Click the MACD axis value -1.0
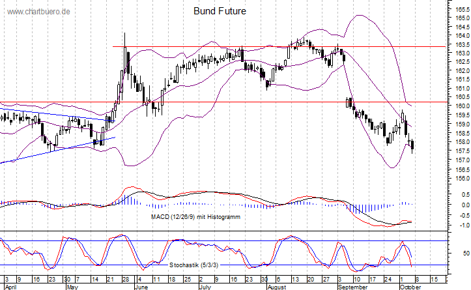The image size is (471, 290). pyautogui.click(x=464, y=225)
